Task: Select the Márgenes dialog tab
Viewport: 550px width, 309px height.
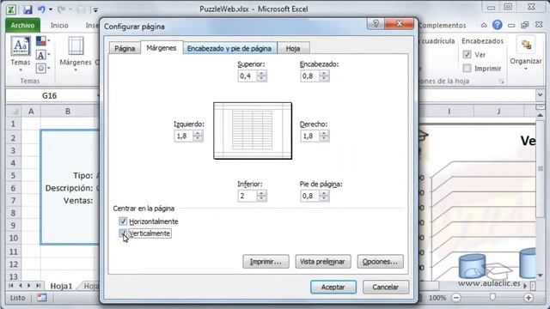Action: coord(162,48)
